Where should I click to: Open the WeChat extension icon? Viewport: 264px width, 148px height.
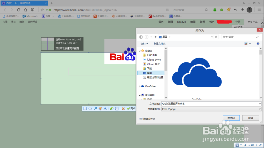click(221, 10)
